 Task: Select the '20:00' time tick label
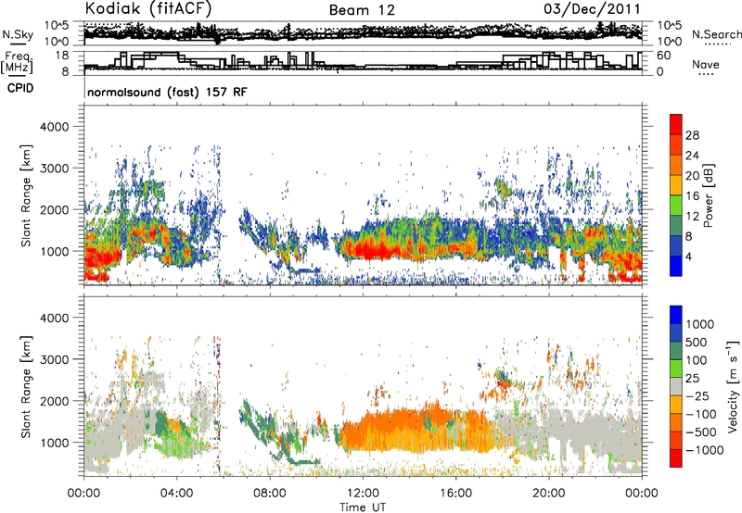548,494
